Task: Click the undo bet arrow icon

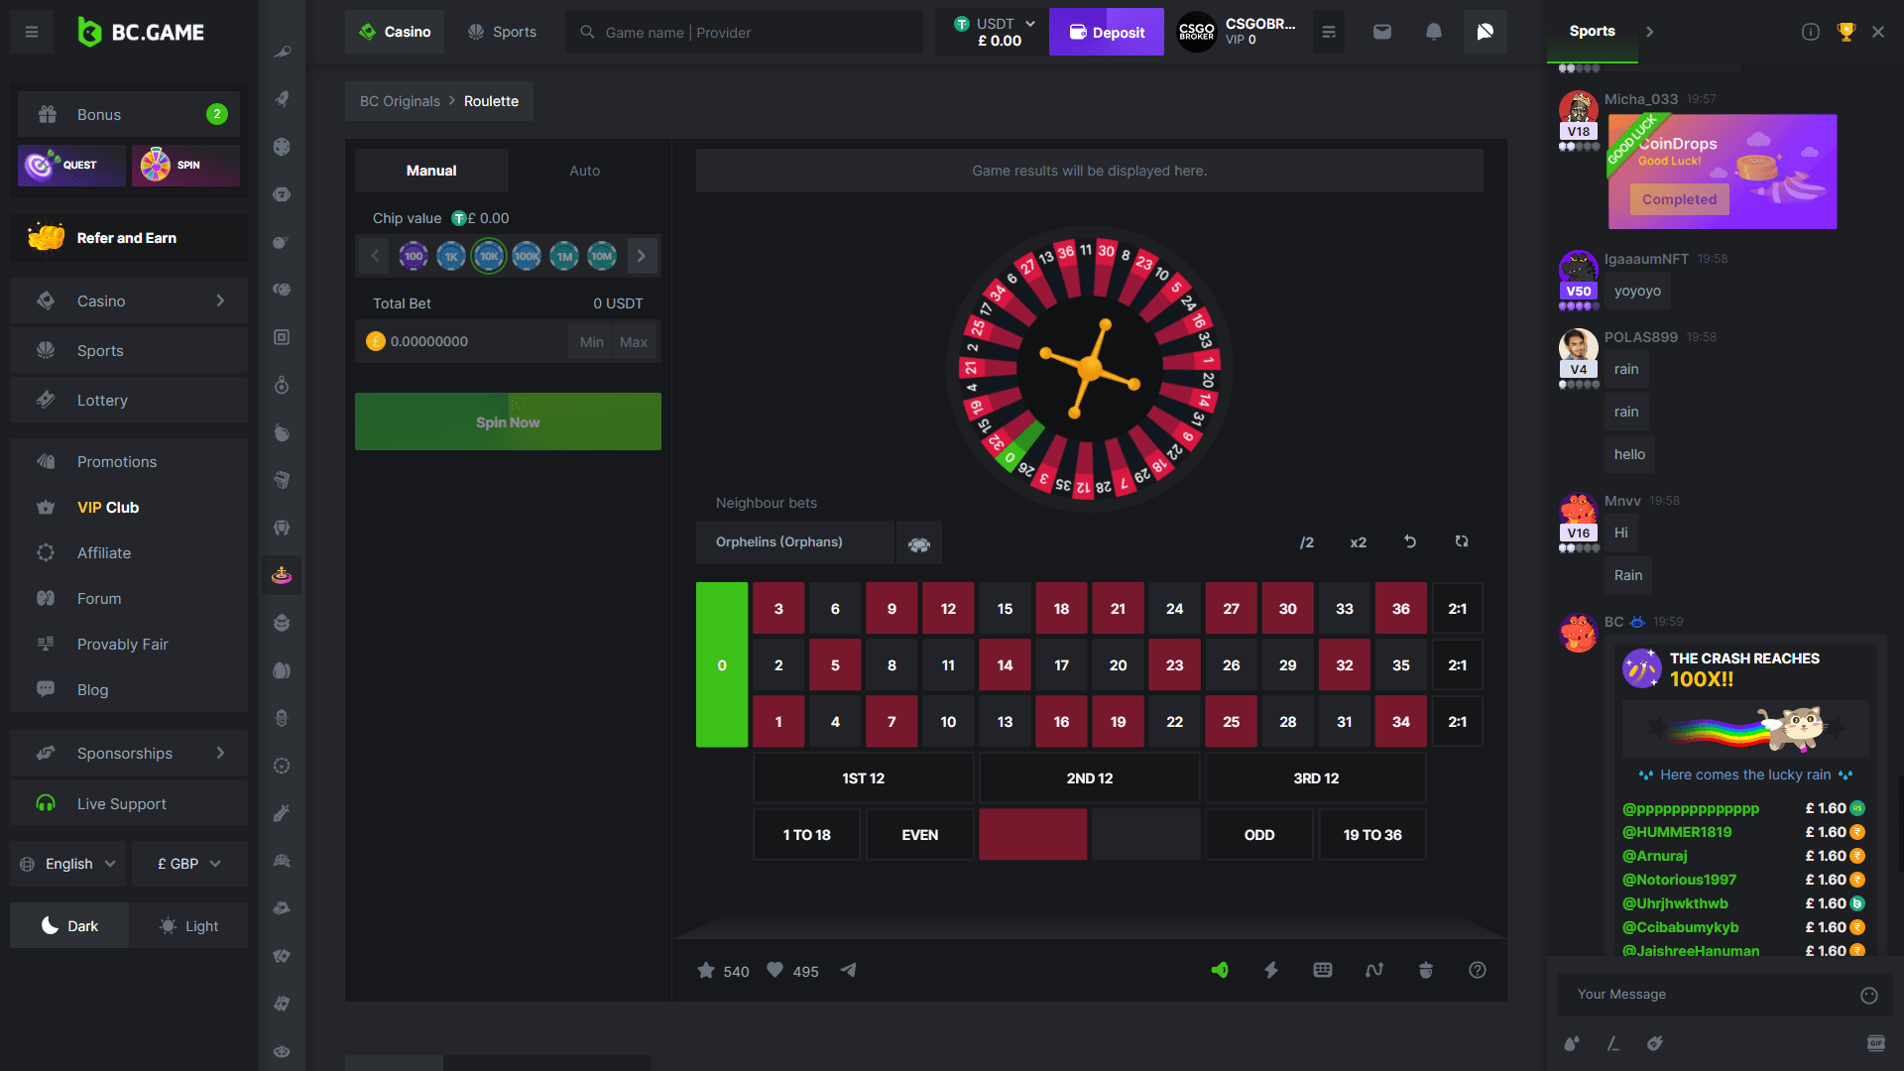Action: 1410,541
